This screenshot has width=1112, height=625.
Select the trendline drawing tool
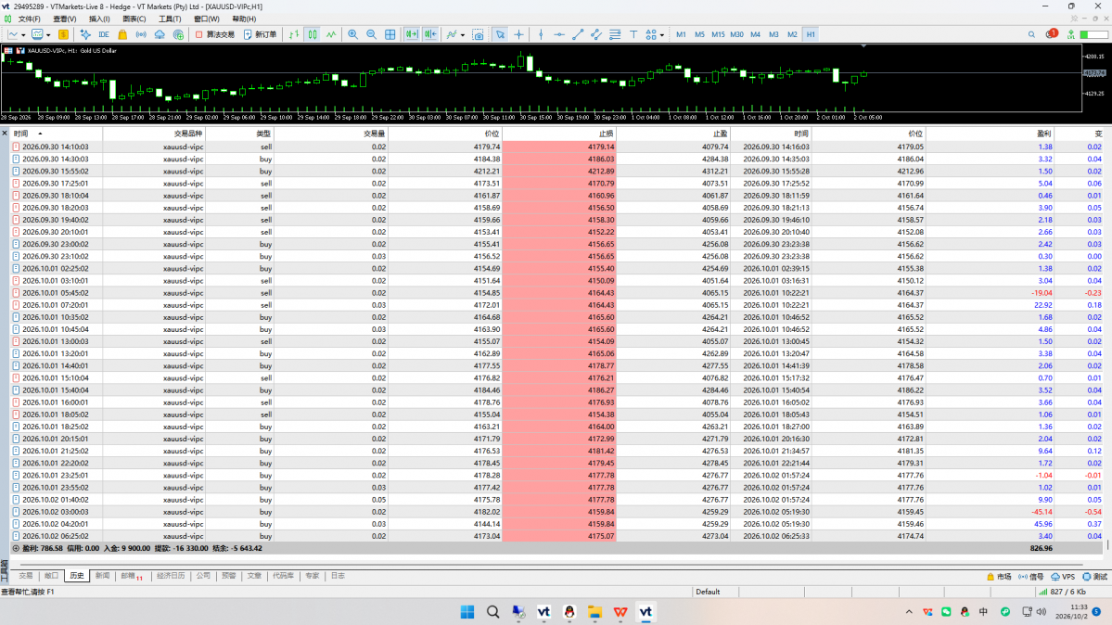click(x=577, y=34)
